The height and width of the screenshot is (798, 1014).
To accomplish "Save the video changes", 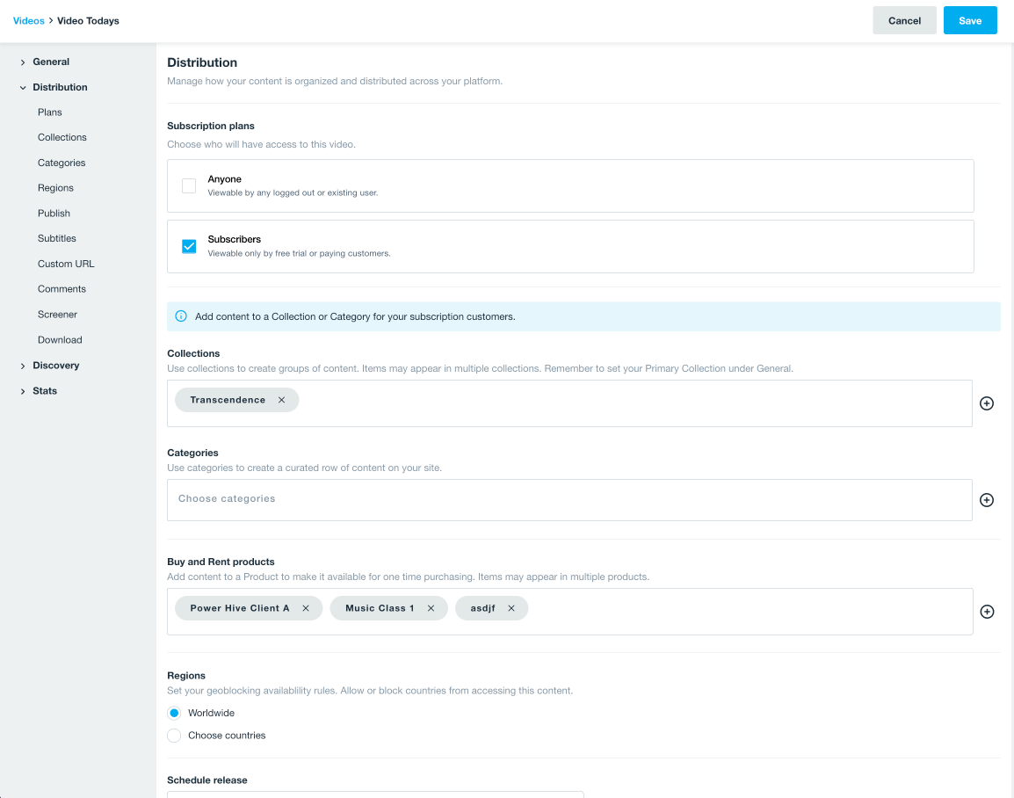I will coord(970,20).
